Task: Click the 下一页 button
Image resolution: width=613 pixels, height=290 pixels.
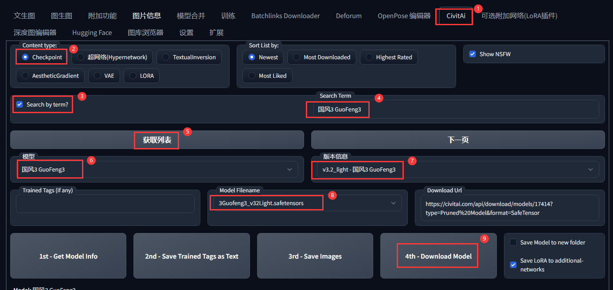Action: pyautogui.click(x=458, y=140)
